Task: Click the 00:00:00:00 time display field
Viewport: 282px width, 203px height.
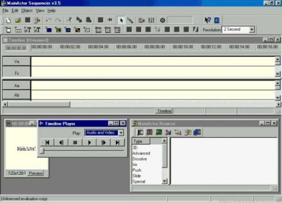Action: 16,48
